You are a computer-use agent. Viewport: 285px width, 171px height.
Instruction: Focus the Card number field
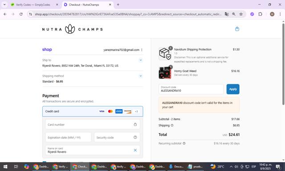point(93,125)
